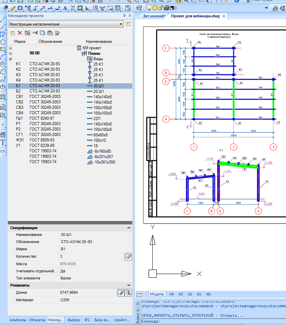
Task: Click the Наименование value 30 Ш1
Action: tap(66, 235)
